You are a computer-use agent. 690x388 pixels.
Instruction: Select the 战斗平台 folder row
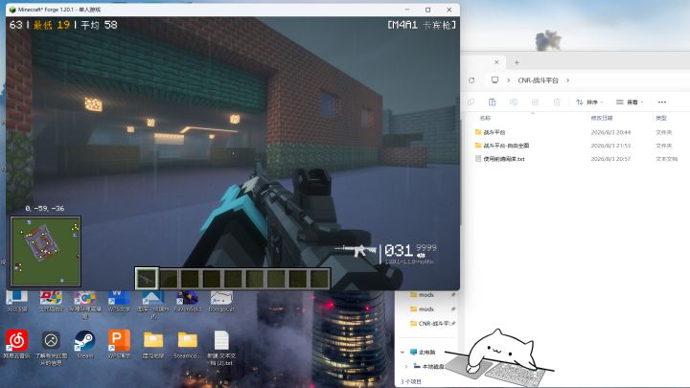577,132
